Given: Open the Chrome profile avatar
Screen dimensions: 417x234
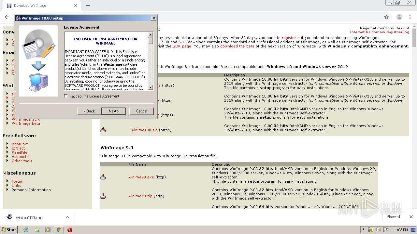Looking at the screenshot, I should (x=399, y=17).
